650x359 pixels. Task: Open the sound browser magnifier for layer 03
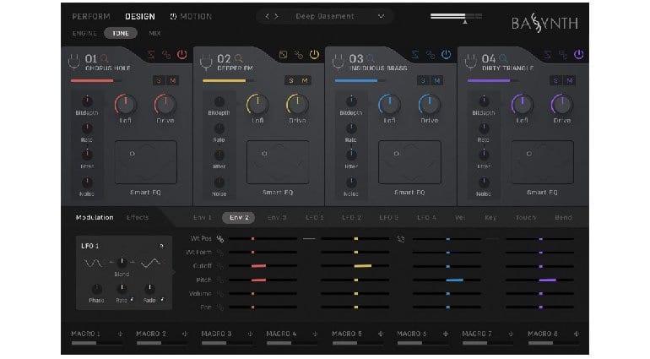tap(370, 57)
